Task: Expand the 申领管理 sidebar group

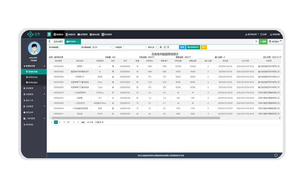Action: pos(34,88)
